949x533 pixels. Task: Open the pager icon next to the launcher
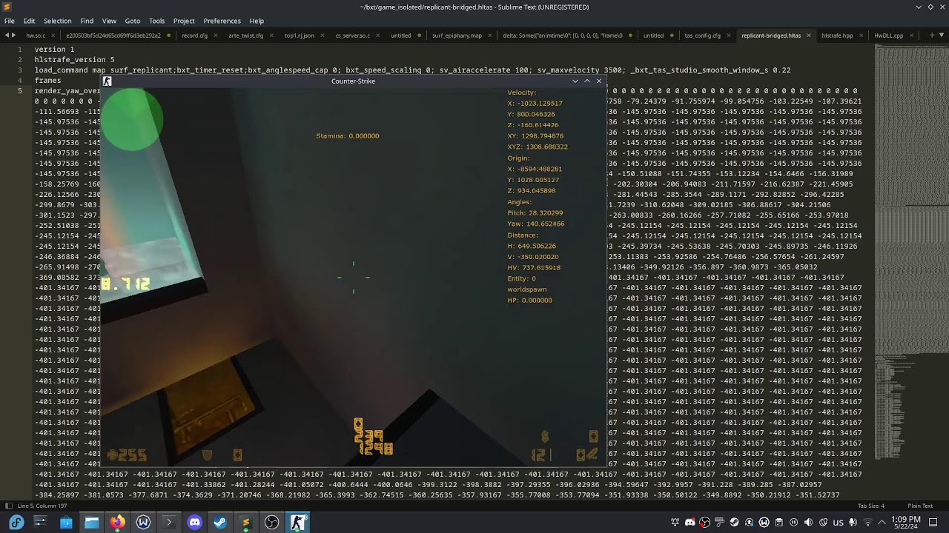coord(40,522)
